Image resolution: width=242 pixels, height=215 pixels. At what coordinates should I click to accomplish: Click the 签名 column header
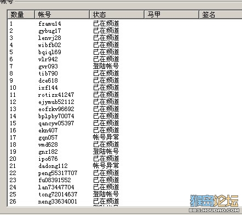(x=221, y=14)
